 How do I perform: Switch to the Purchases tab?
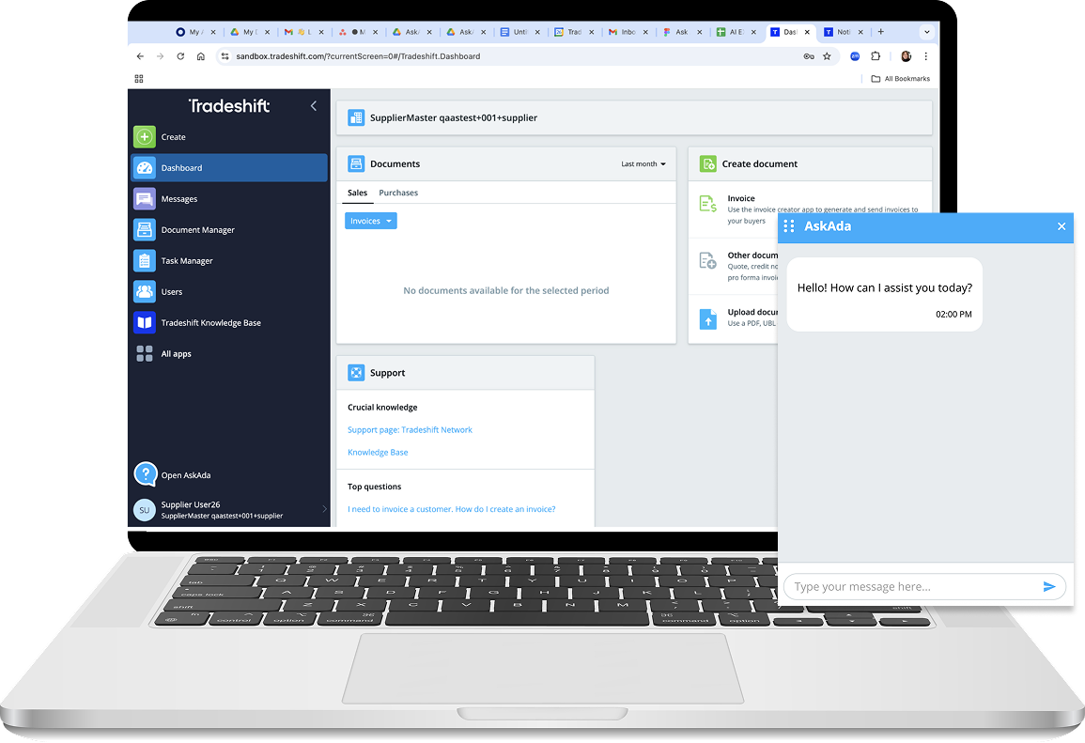[398, 193]
